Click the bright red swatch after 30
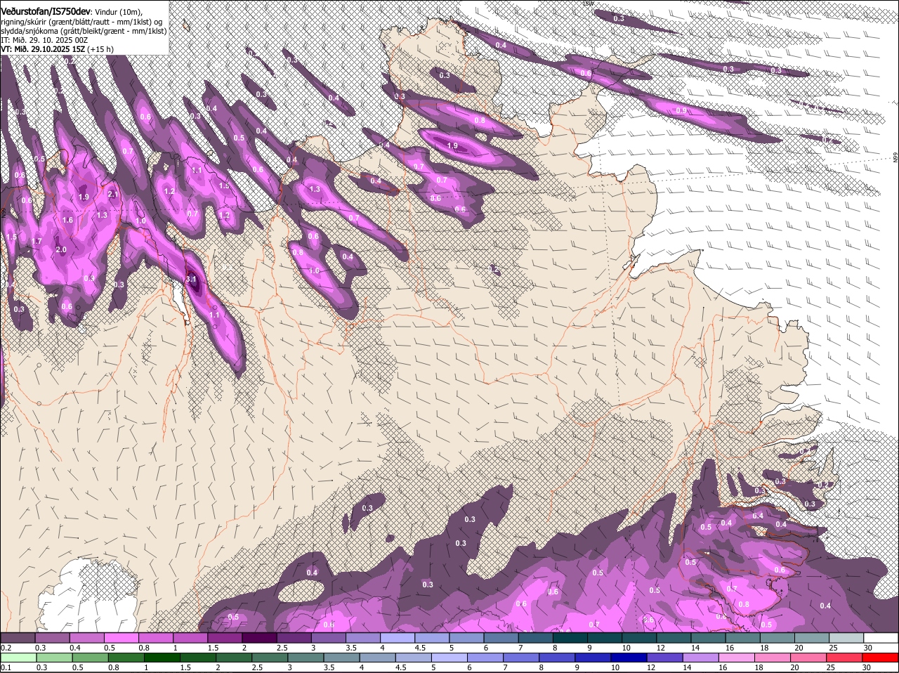Viewport: 899px width, 673px height. (x=881, y=658)
